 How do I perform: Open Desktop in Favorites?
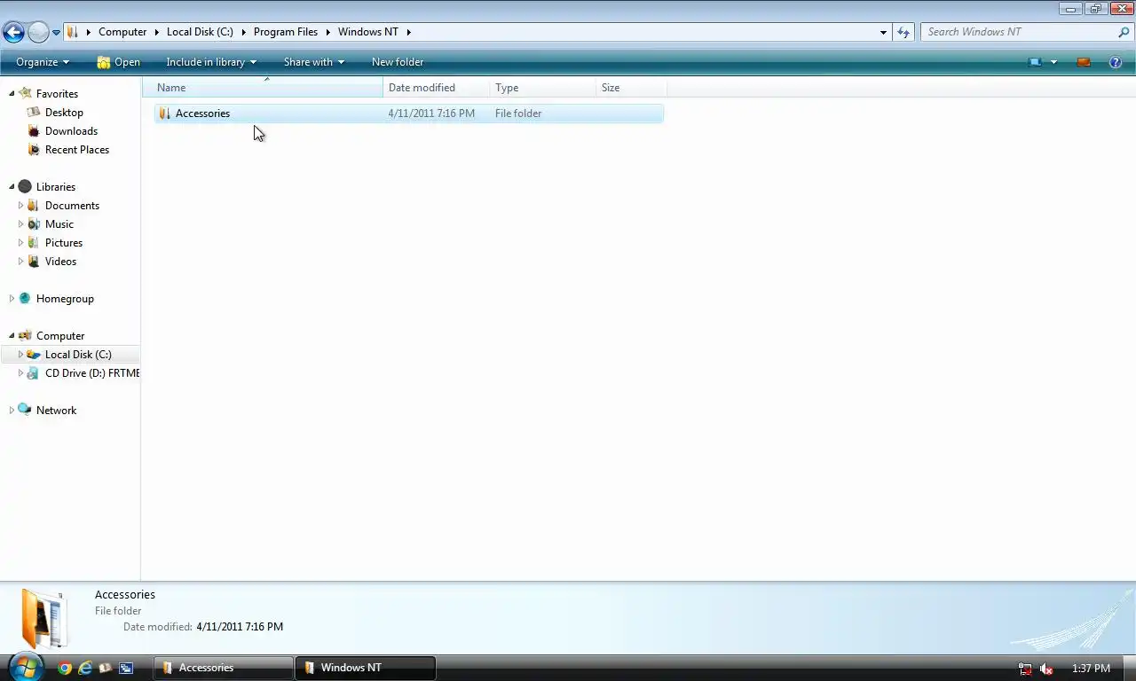(x=64, y=113)
